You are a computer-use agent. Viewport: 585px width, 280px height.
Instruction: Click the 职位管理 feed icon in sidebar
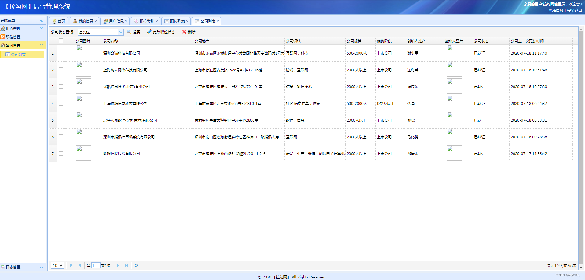3,37
